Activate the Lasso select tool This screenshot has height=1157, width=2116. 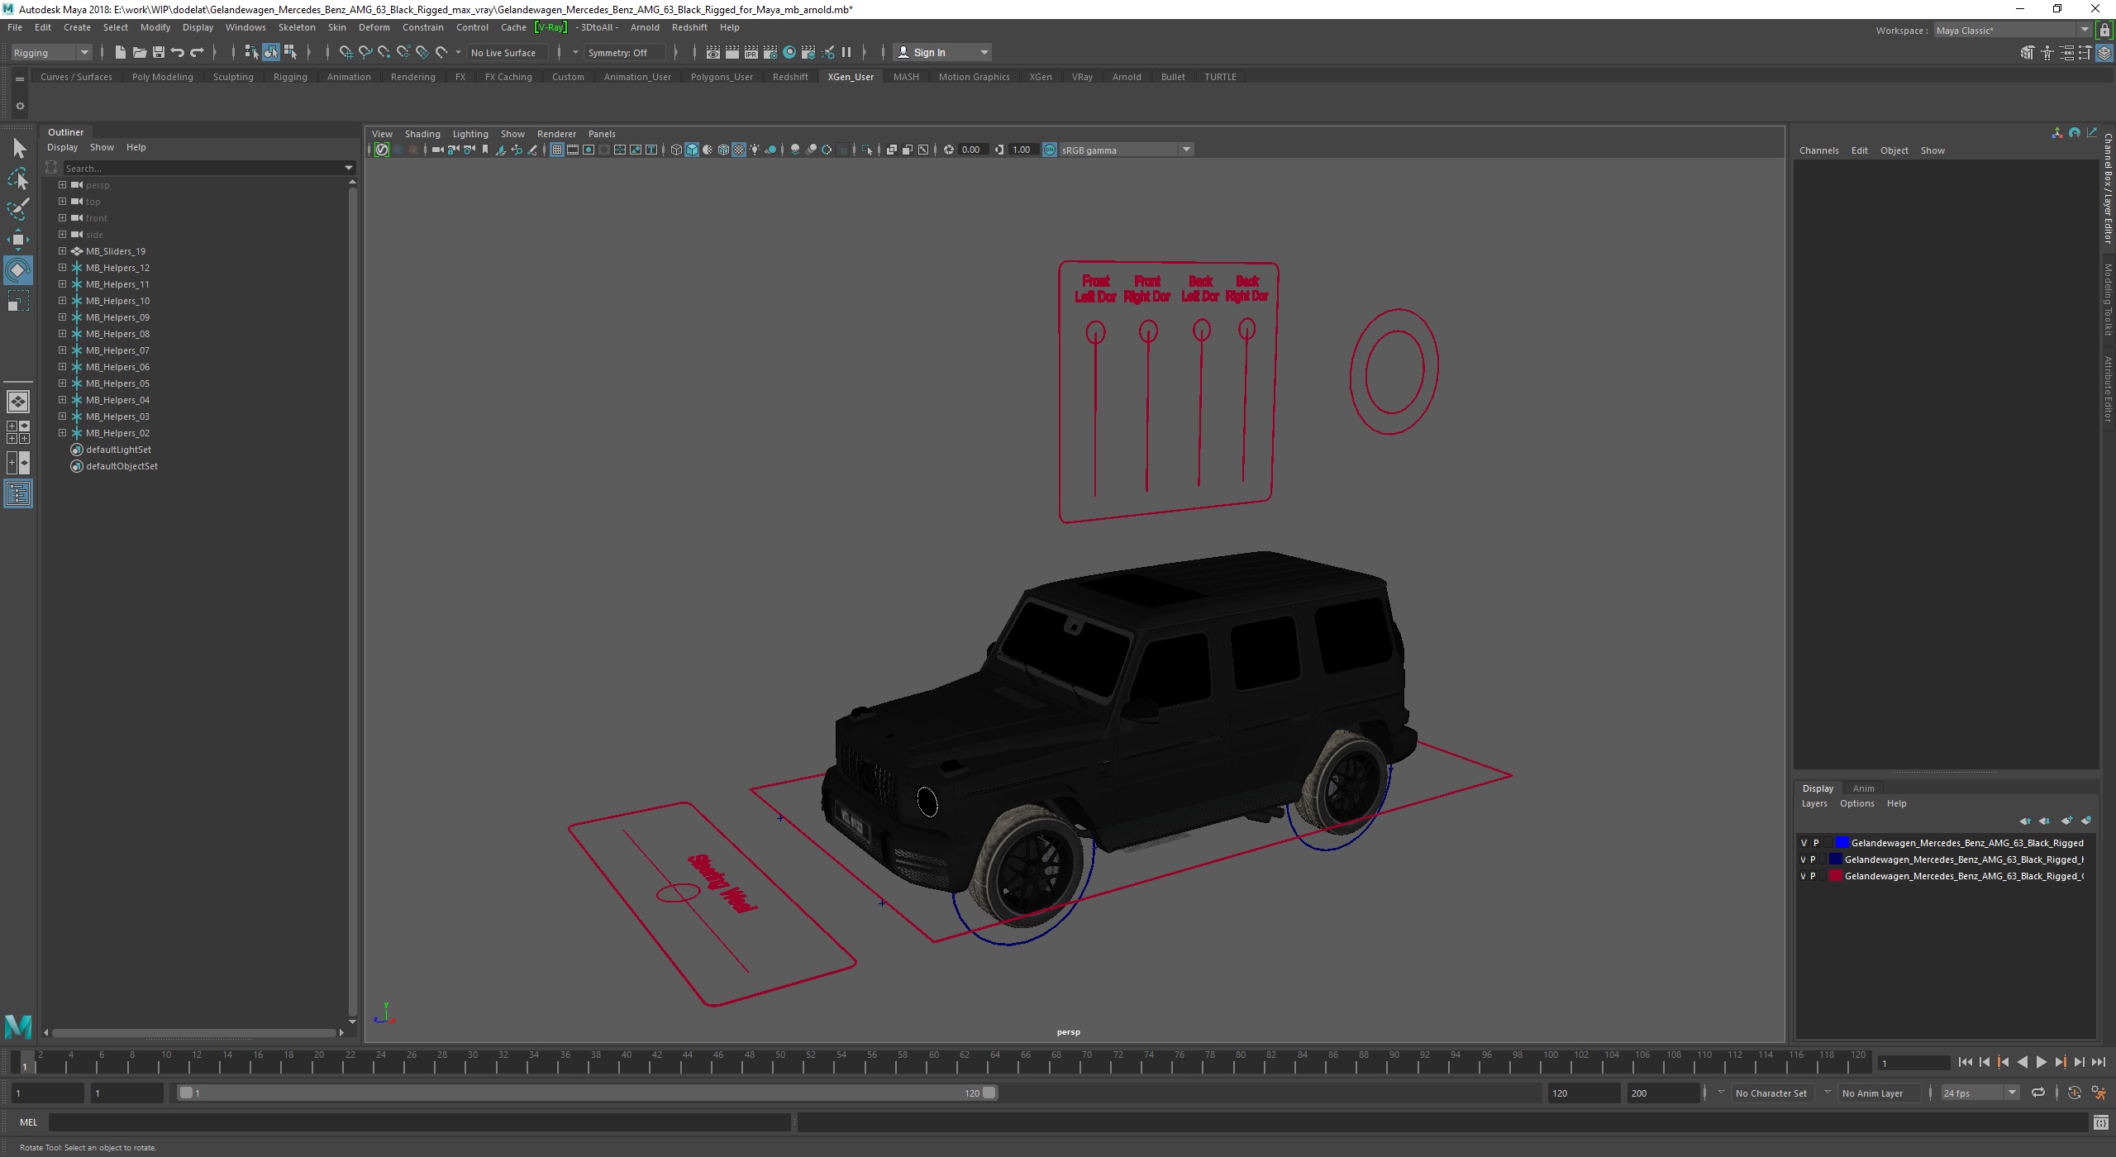click(18, 179)
